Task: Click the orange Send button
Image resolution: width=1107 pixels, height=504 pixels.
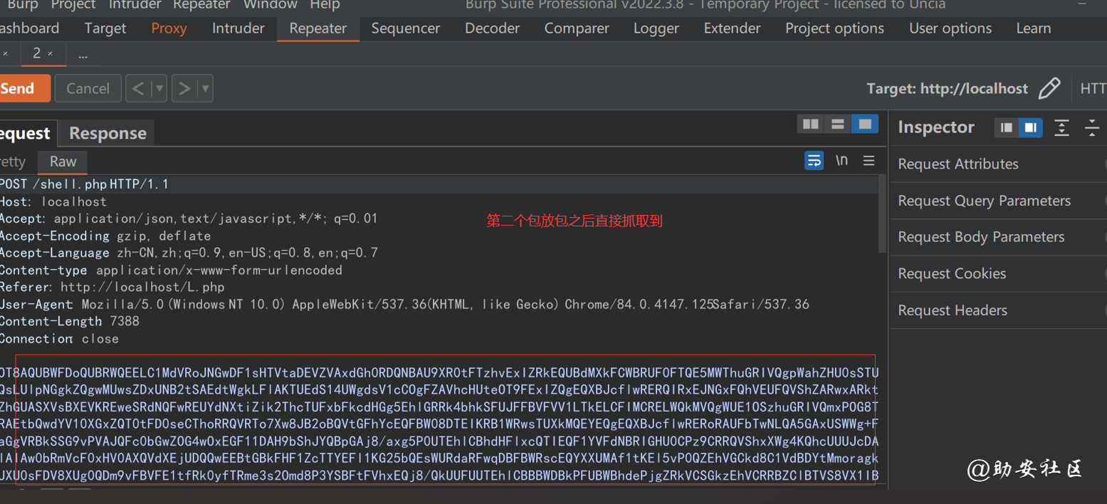Action: click(x=24, y=88)
